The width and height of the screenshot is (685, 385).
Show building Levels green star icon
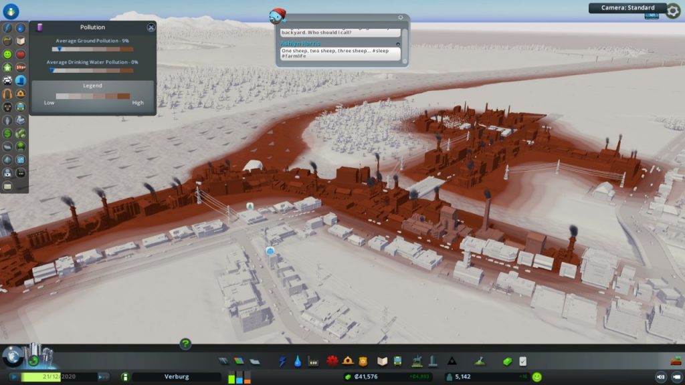click(7, 68)
